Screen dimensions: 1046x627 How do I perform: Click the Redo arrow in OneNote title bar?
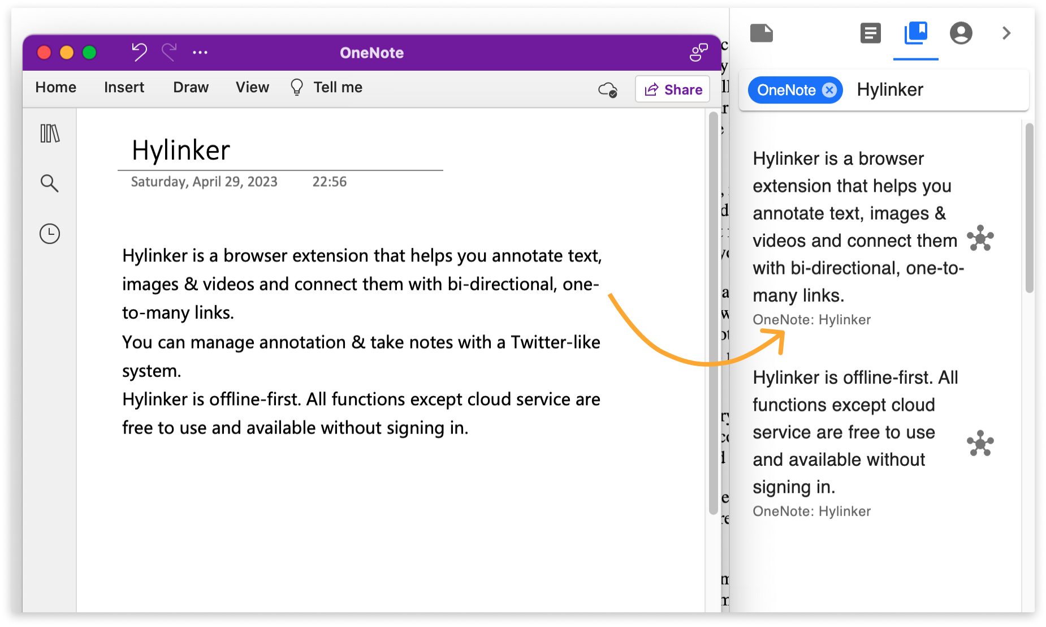click(169, 52)
